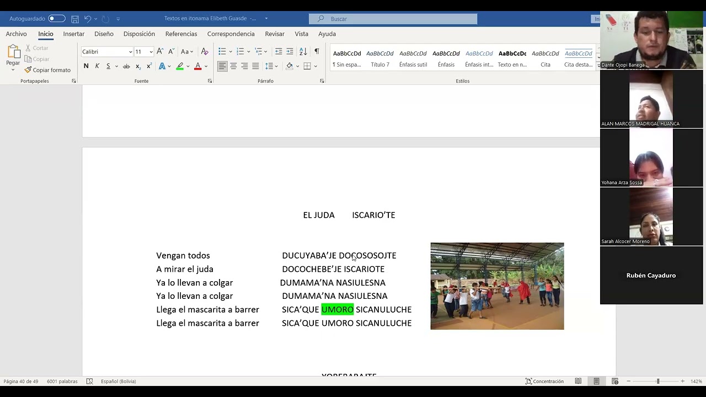Viewport: 706px width, 397px height.
Task: Expand the Pegar paste options arrow
Action: point(13,69)
